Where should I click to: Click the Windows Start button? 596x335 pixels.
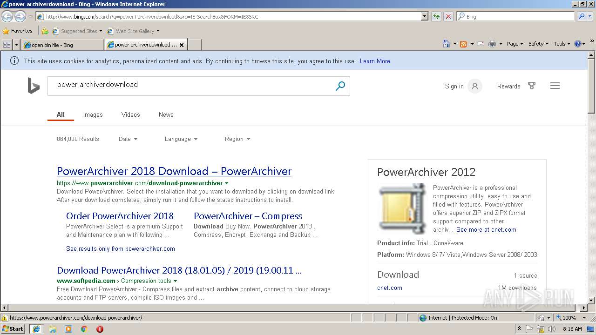point(13,329)
